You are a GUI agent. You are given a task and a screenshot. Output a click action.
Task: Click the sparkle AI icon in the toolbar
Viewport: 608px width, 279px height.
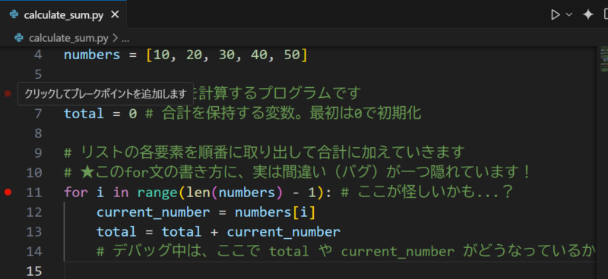click(588, 14)
